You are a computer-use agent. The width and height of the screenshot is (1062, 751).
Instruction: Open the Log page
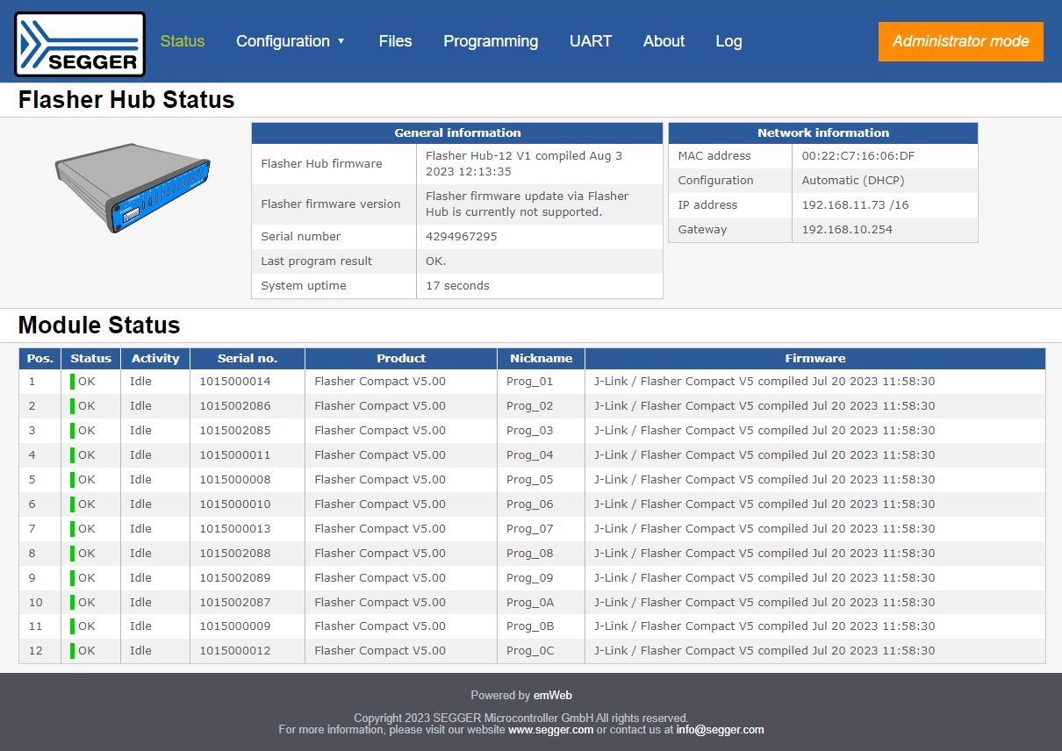(x=728, y=41)
